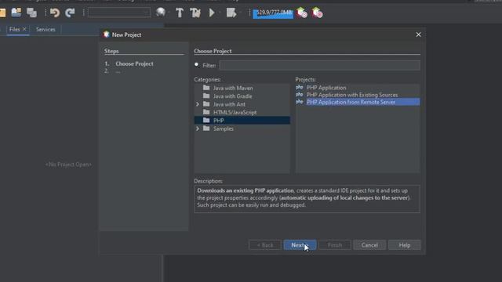Screen dimensions: 502x282
Task: Click php icon beside Existing Sources entry
Action: [300, 95]
